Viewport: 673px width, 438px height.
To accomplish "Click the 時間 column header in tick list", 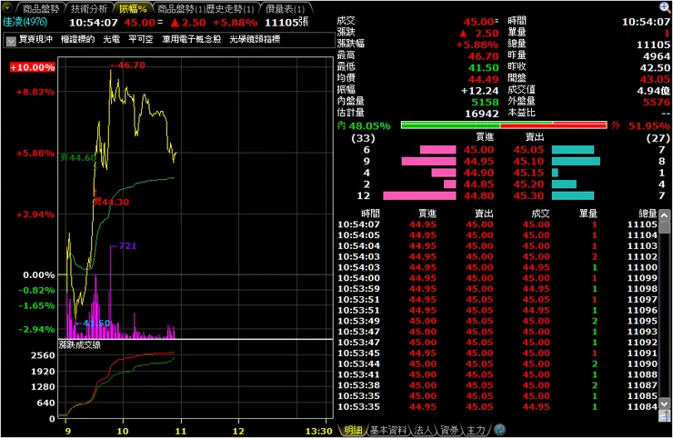I will (370, 214).
